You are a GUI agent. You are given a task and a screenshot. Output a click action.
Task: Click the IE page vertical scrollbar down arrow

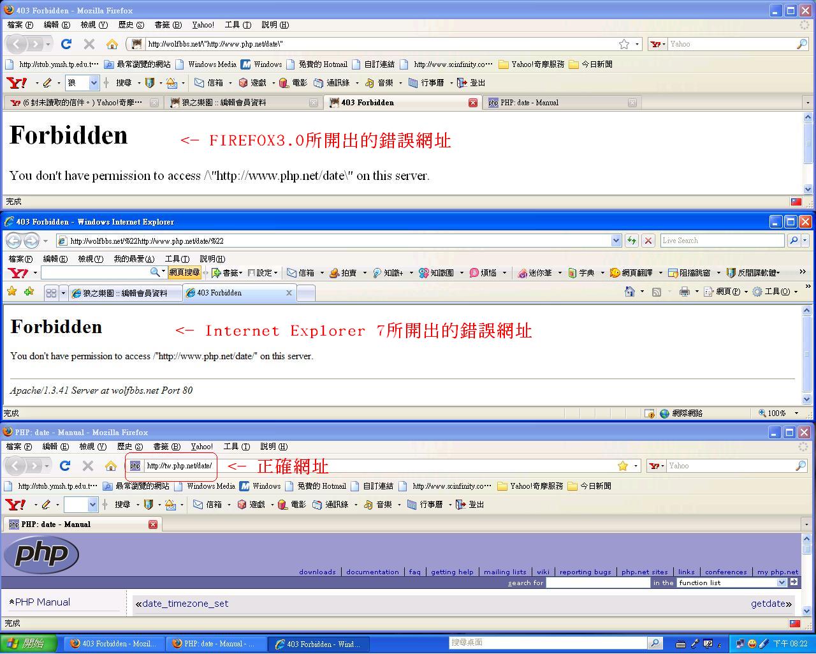(x=806, y=399)
